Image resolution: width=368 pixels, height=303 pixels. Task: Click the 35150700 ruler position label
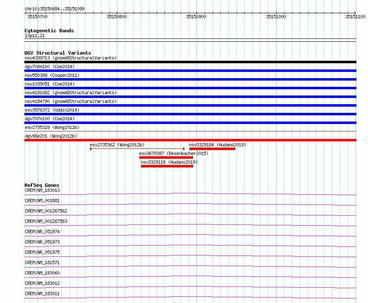pyautogui.click(x=37, y=17)
